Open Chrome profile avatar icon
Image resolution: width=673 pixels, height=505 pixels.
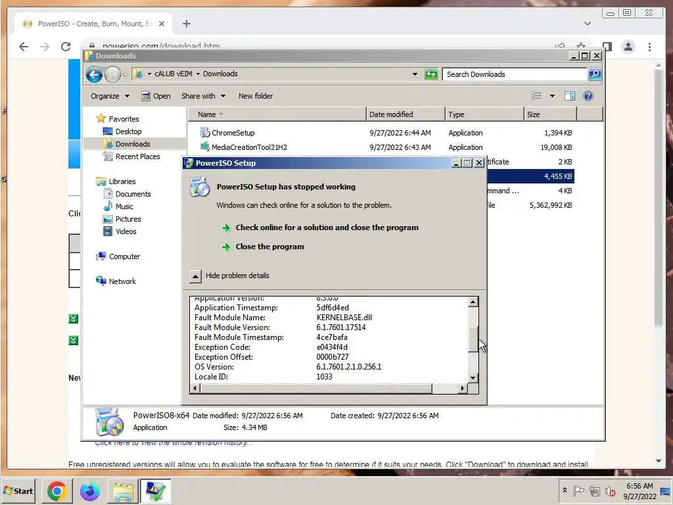628,47
